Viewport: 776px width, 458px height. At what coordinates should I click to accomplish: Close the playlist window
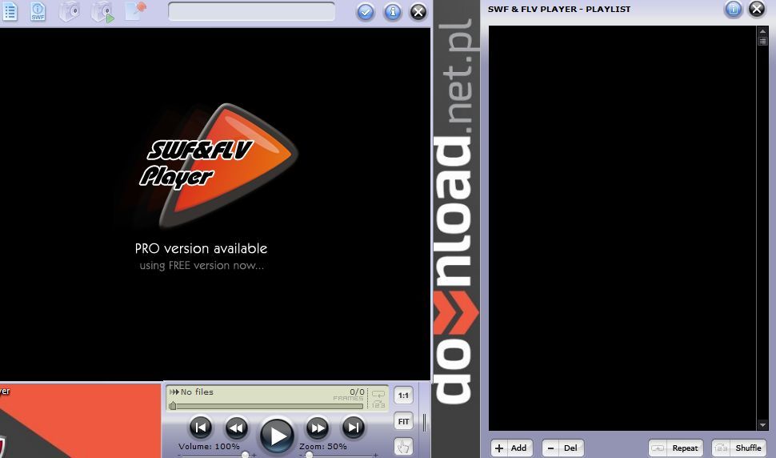[757, 9]
